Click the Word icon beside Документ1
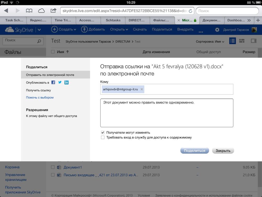 pyautogui.click(x=59, y=167)
